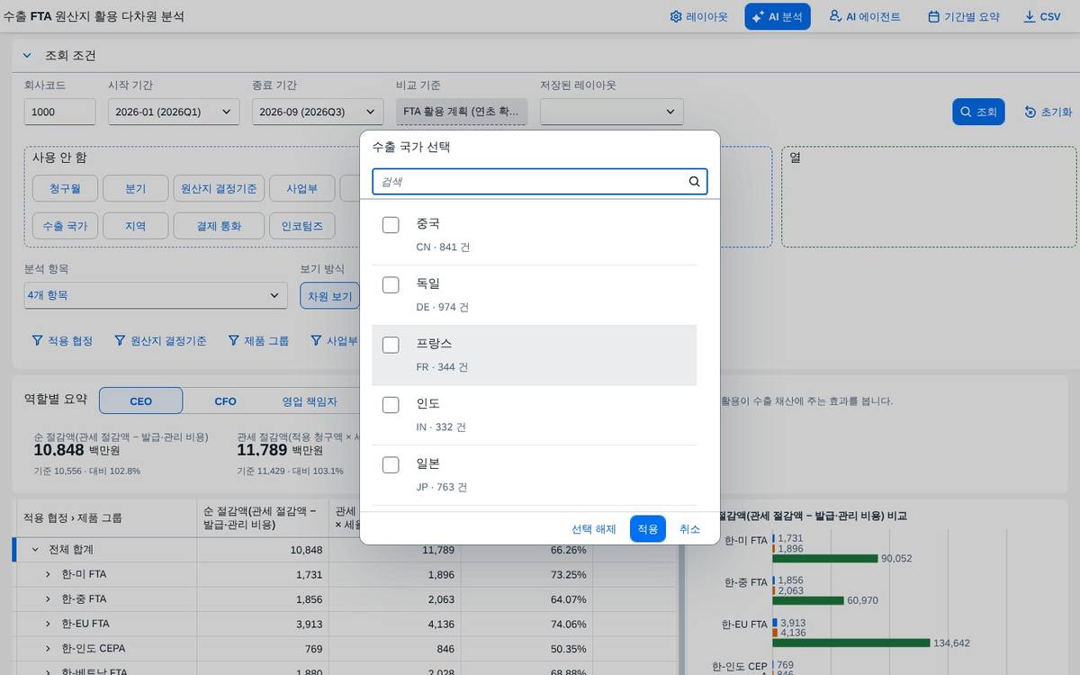Select the 결제 통화 dimension chip
This screenshot has width=1080, height=675.
click(x=219, y=226)
